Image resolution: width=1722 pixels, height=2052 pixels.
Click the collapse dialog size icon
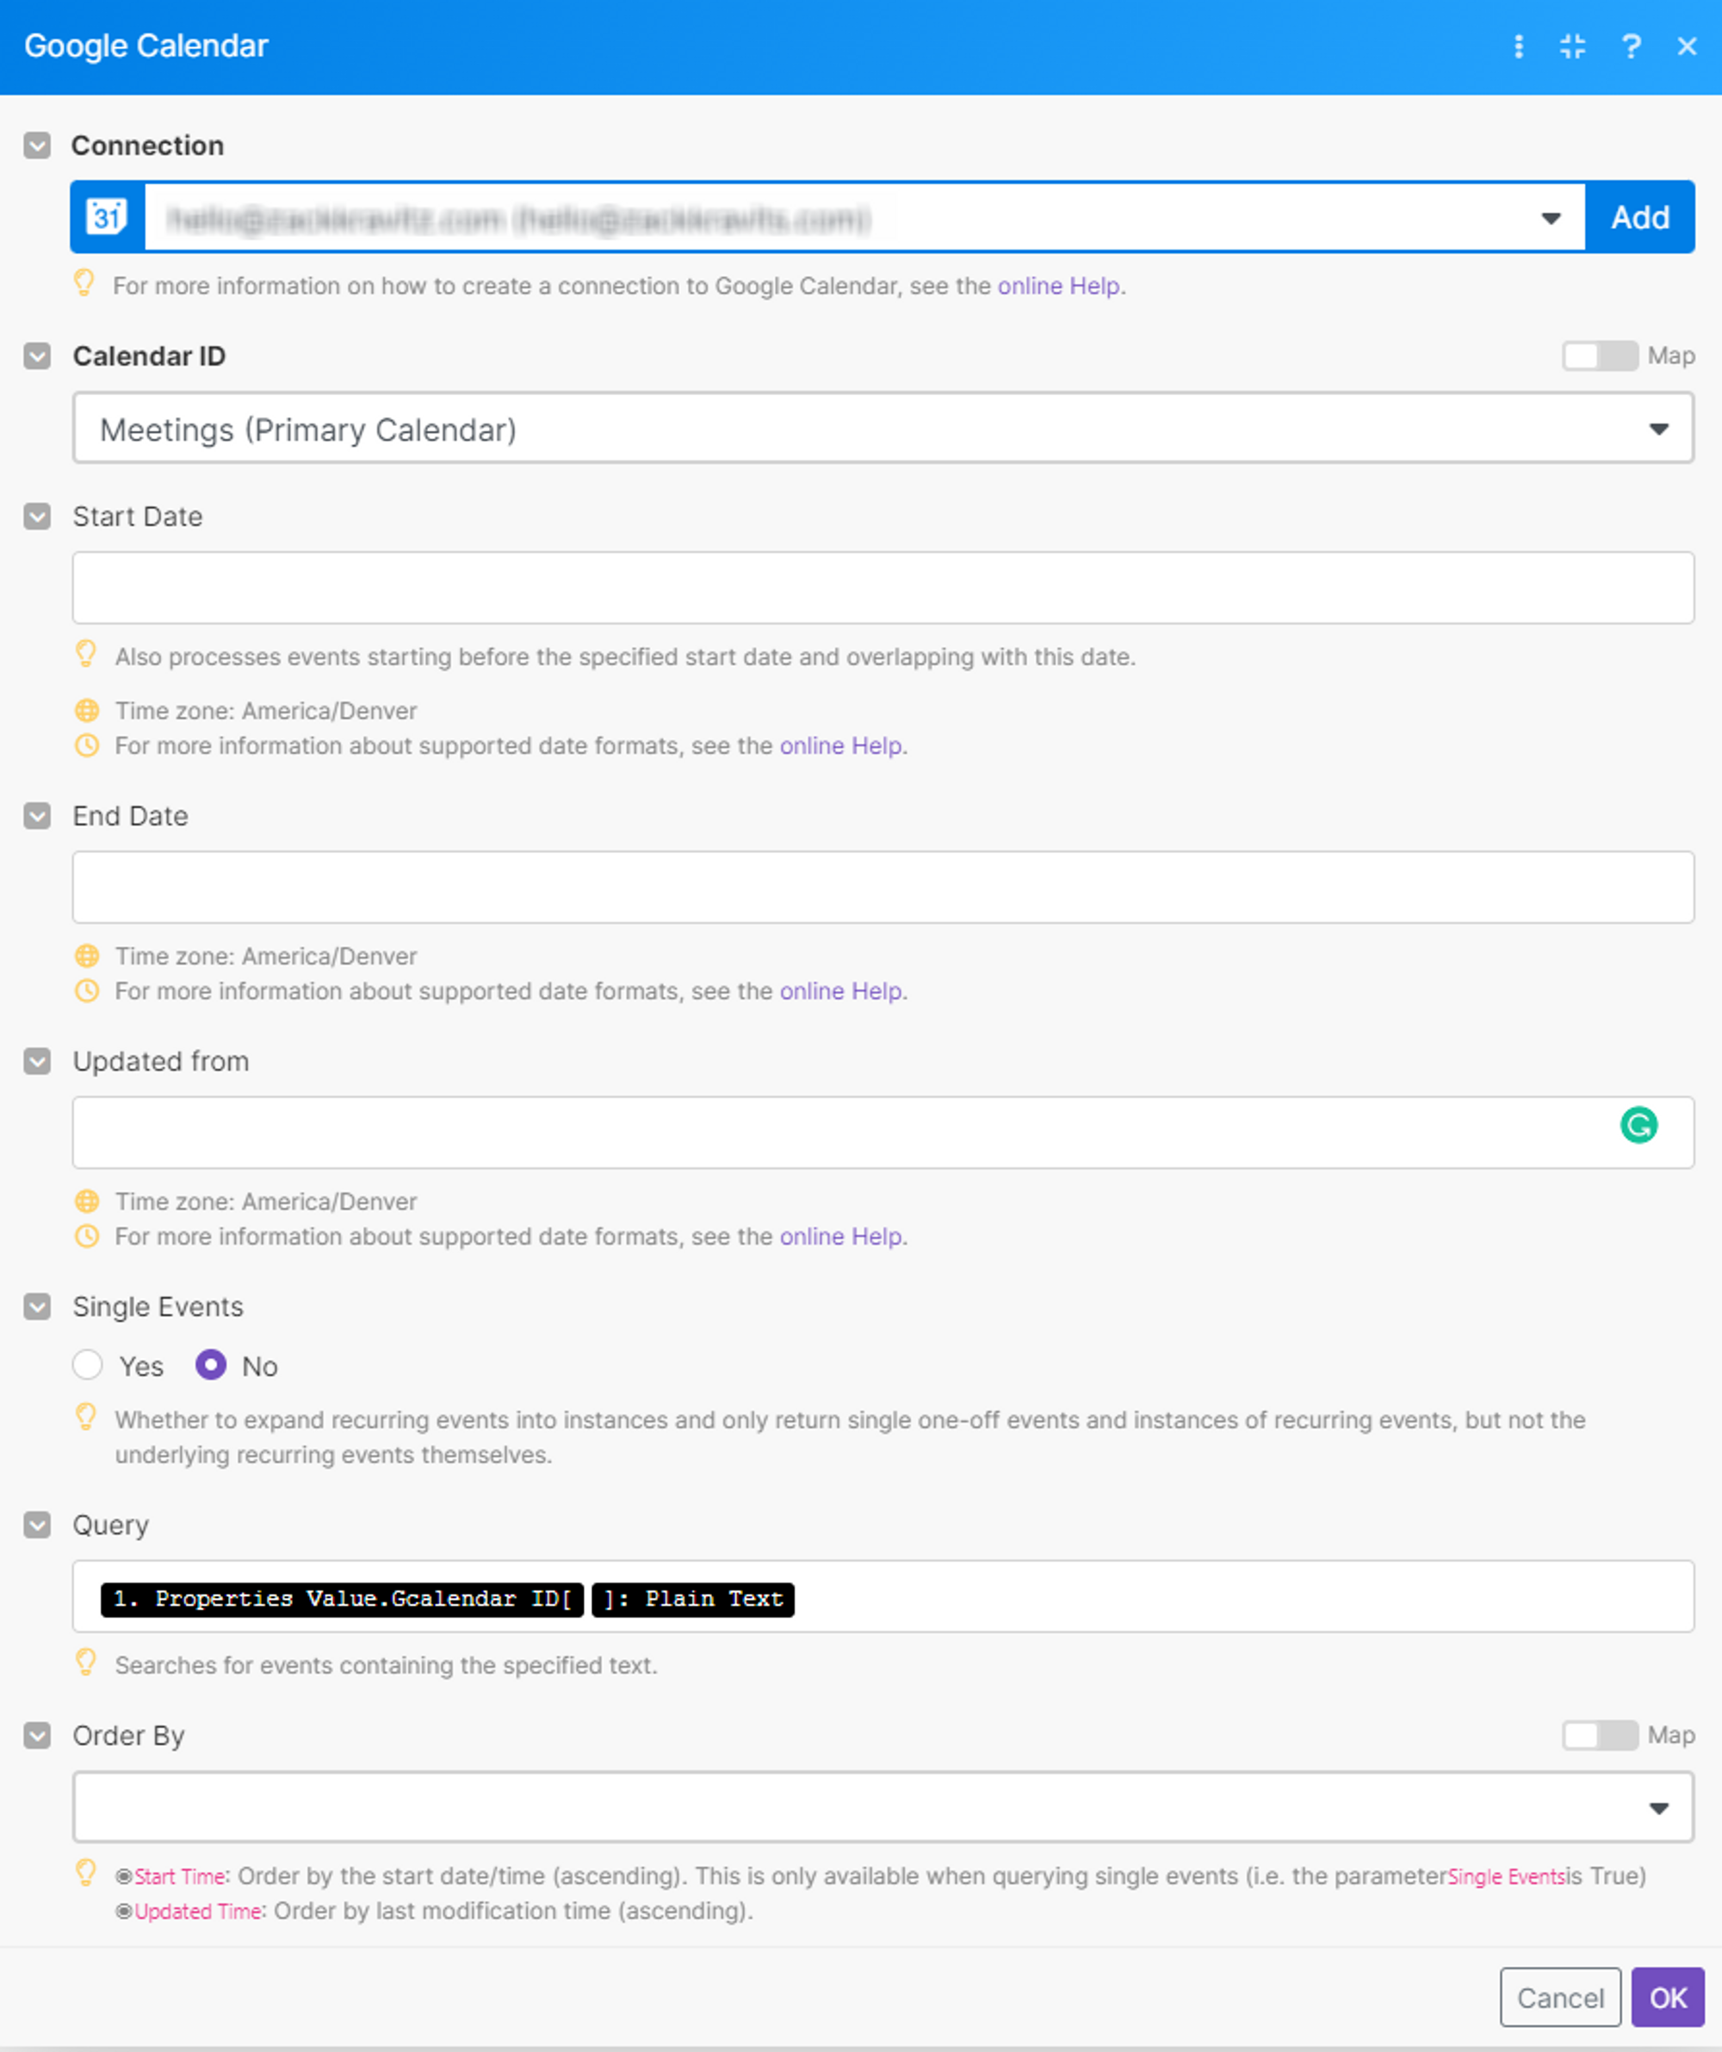[1572, 46]
